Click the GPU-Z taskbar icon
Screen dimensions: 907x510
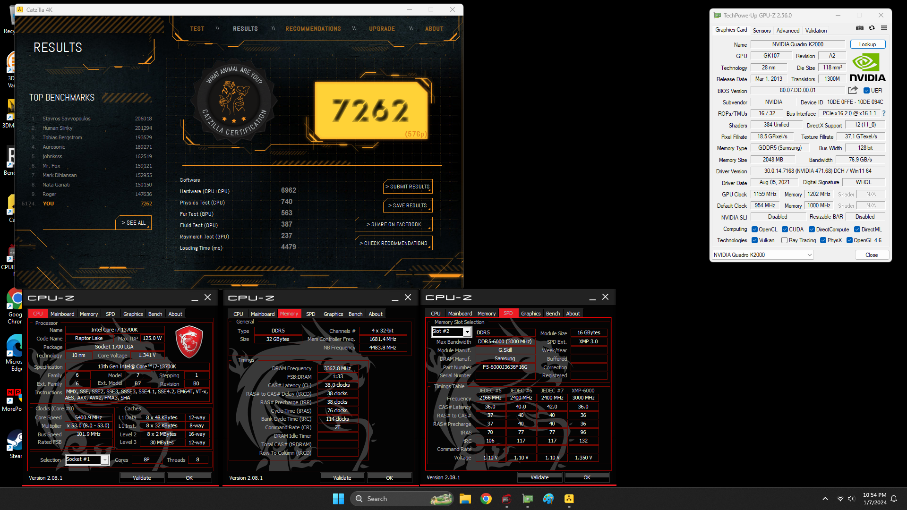528,499
